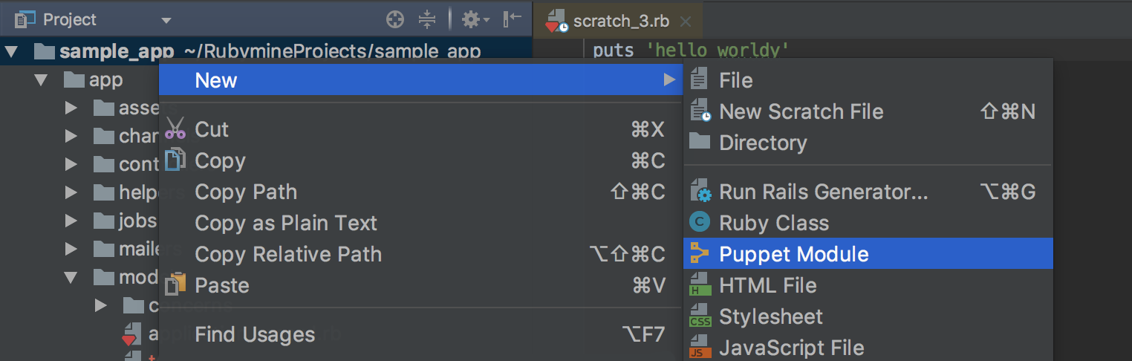
Task: Click the New submenu arrow
Action: coord(669,80)
